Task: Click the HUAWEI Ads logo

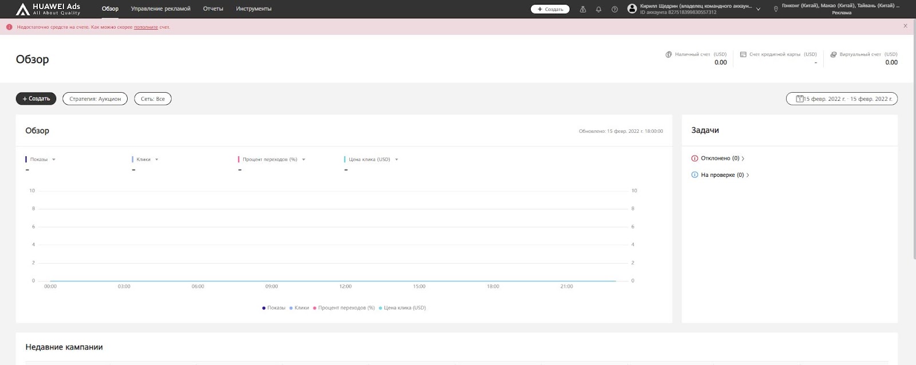Action: click(x=48, y=9)
